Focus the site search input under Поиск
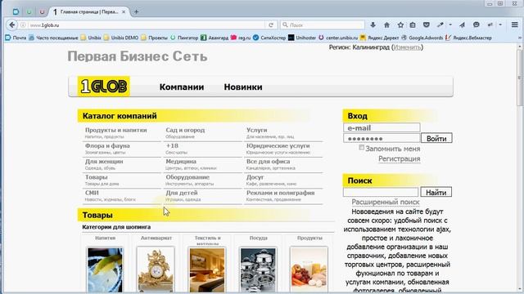524x294 pixels. coord(381,193)
